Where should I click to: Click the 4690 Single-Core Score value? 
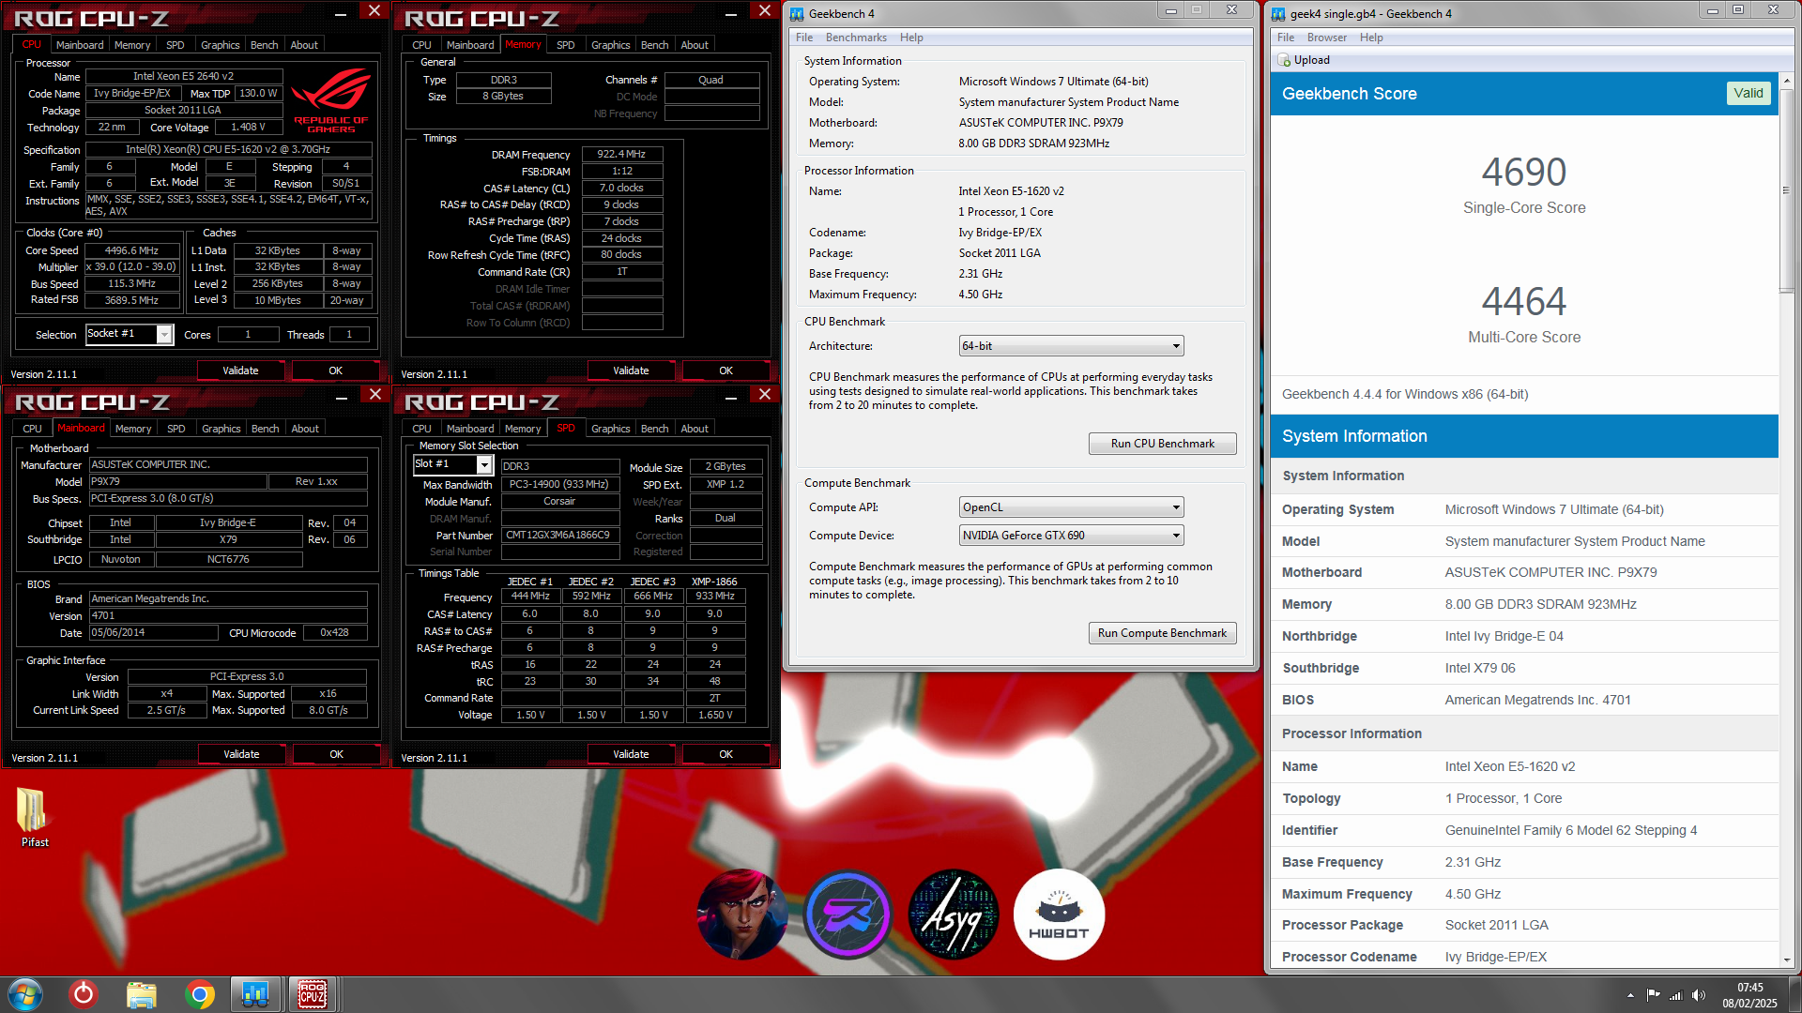point(1524,173)
